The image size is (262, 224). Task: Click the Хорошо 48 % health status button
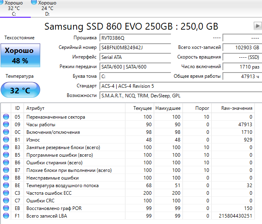tap(20, 55)
